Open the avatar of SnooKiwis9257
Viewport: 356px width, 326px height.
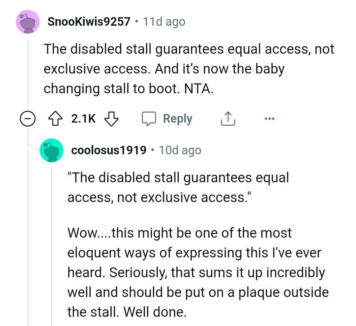tap(28, 22)
